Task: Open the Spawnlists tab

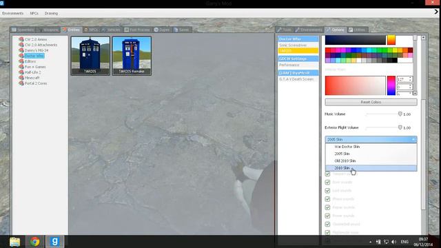Action: pyautogui.click(x=23, y=30)
